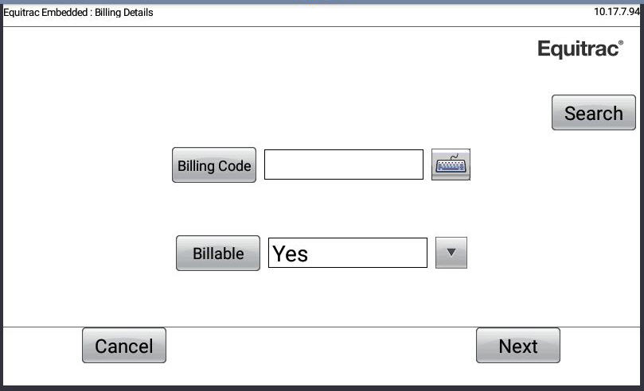Search for a billing code
This screenshot has width=644, height=391.
tap(593, 113)
